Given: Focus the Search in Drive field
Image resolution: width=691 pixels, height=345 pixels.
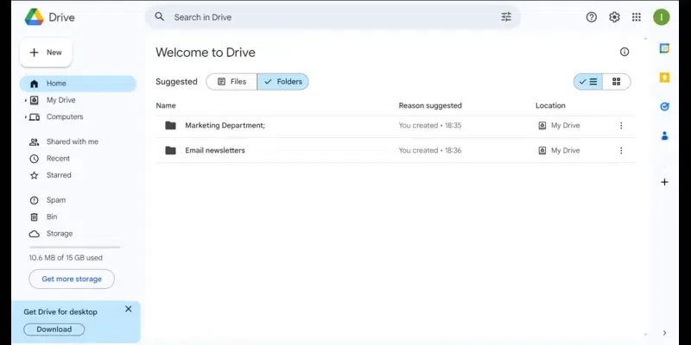Looking at the screenshot, I should point(333,17).
